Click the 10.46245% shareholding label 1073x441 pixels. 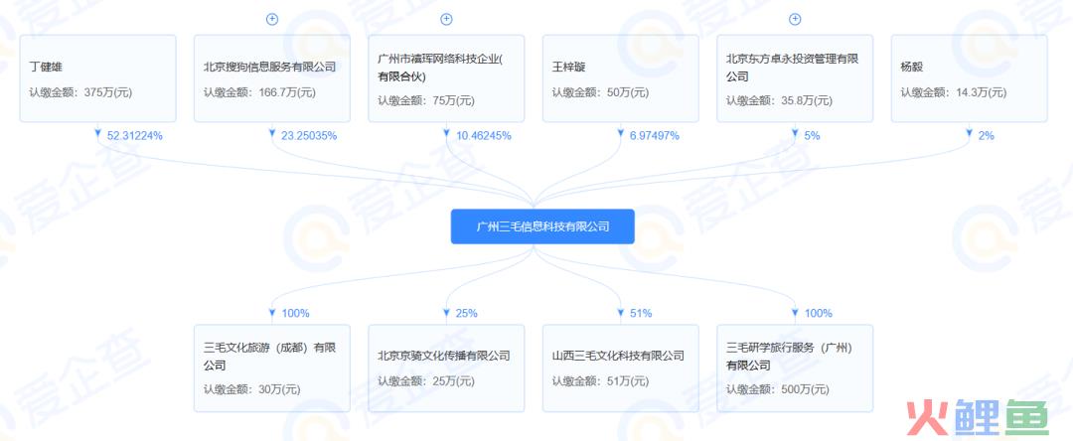pos(483,135)
